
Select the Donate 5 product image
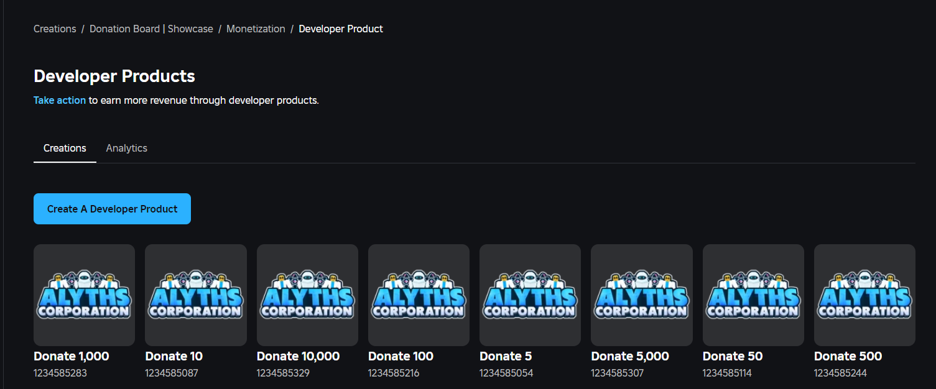(530, 295)
